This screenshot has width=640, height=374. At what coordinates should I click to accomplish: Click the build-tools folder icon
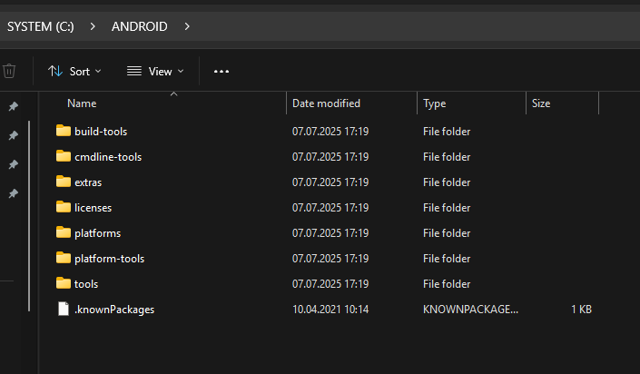point(64,131)
